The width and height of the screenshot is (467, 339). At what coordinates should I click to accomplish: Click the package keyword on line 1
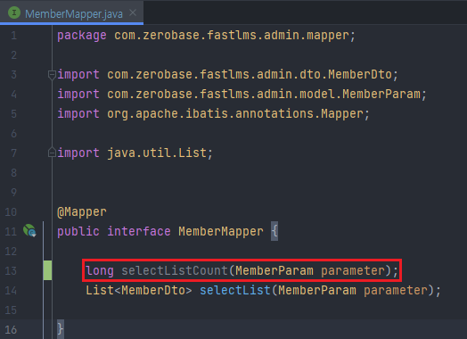tap(82, 36)
